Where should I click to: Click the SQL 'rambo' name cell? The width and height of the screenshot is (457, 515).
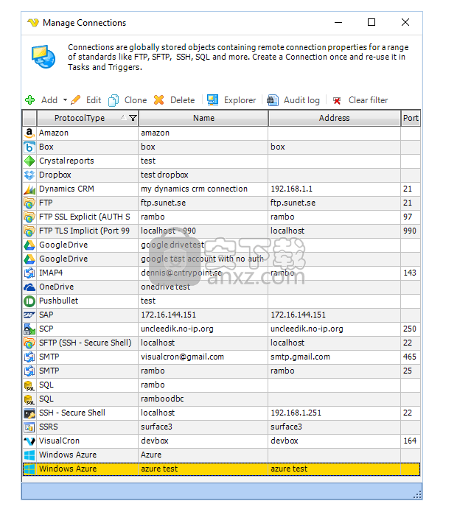(x=203, y=385)
